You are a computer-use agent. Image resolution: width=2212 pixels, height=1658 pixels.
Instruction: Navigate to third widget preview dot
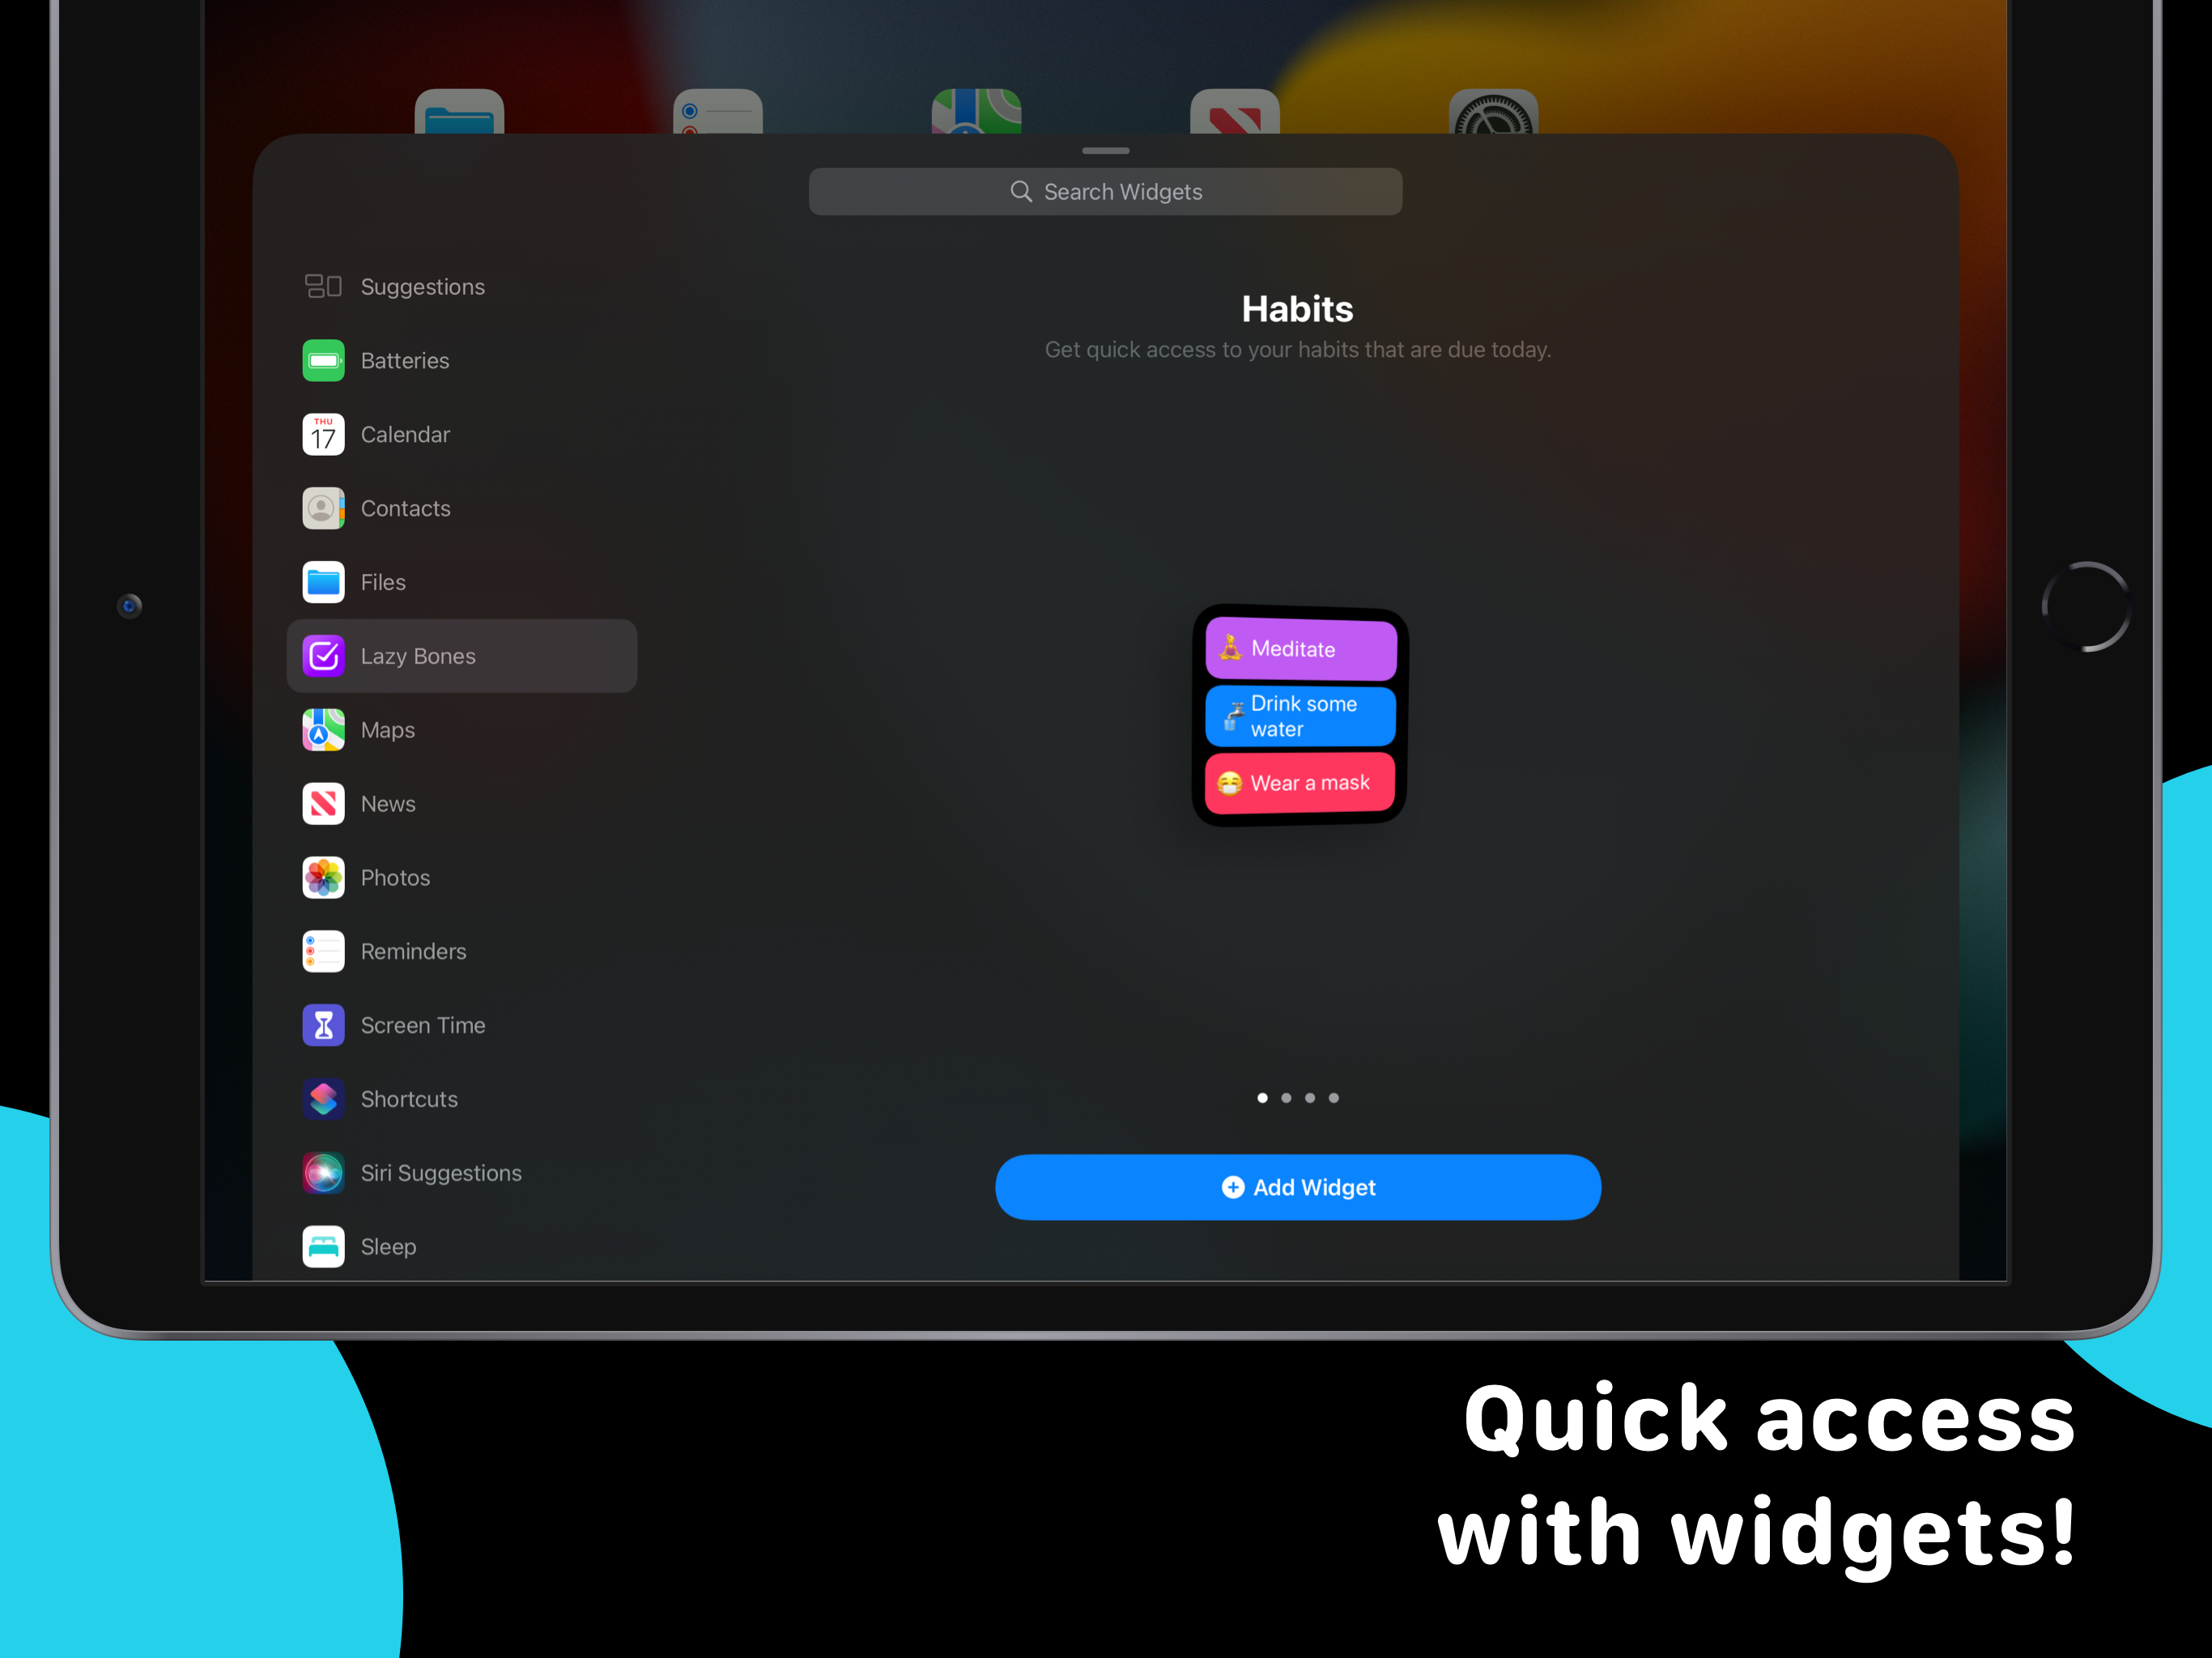[x=1310, y=1095]
